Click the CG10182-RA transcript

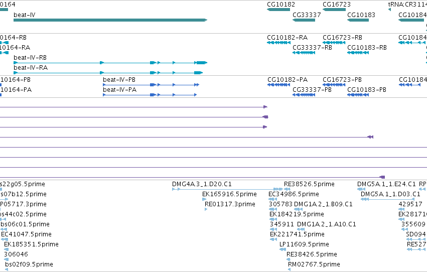278,43
